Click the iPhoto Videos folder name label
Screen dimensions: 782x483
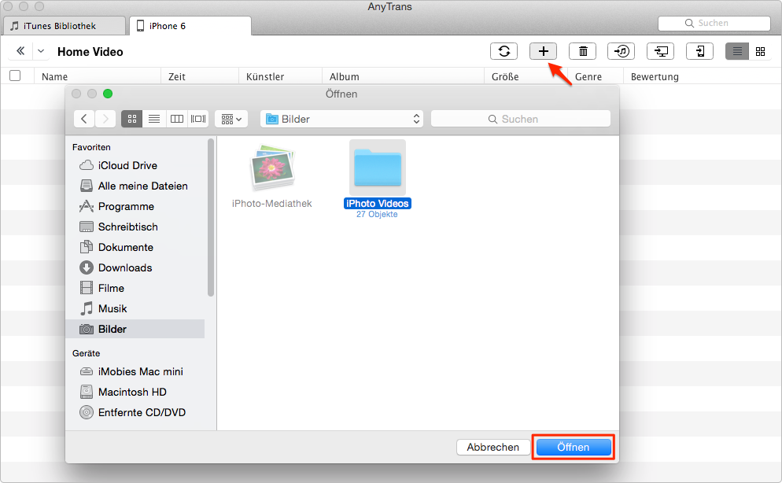[x=378, y=204]
